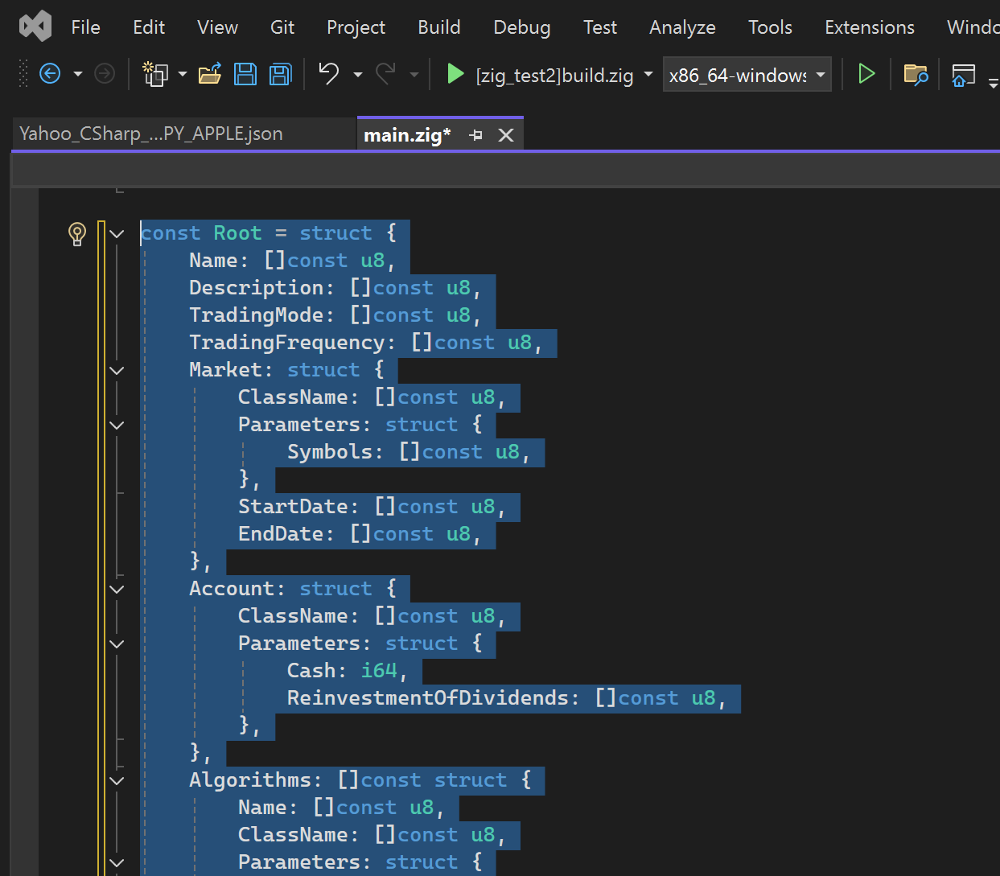Click the Undo arrow icon
1000x876 pixels.
click(x=328, y=73)
